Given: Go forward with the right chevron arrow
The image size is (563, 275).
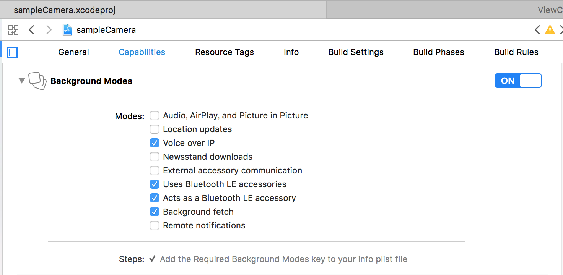Looking at the screenshot, I should tap(49, 30).
